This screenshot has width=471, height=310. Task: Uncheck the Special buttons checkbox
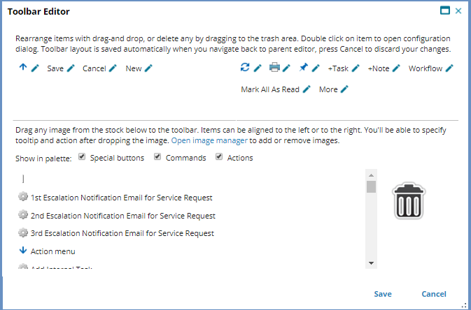click(x=83, y=157)
